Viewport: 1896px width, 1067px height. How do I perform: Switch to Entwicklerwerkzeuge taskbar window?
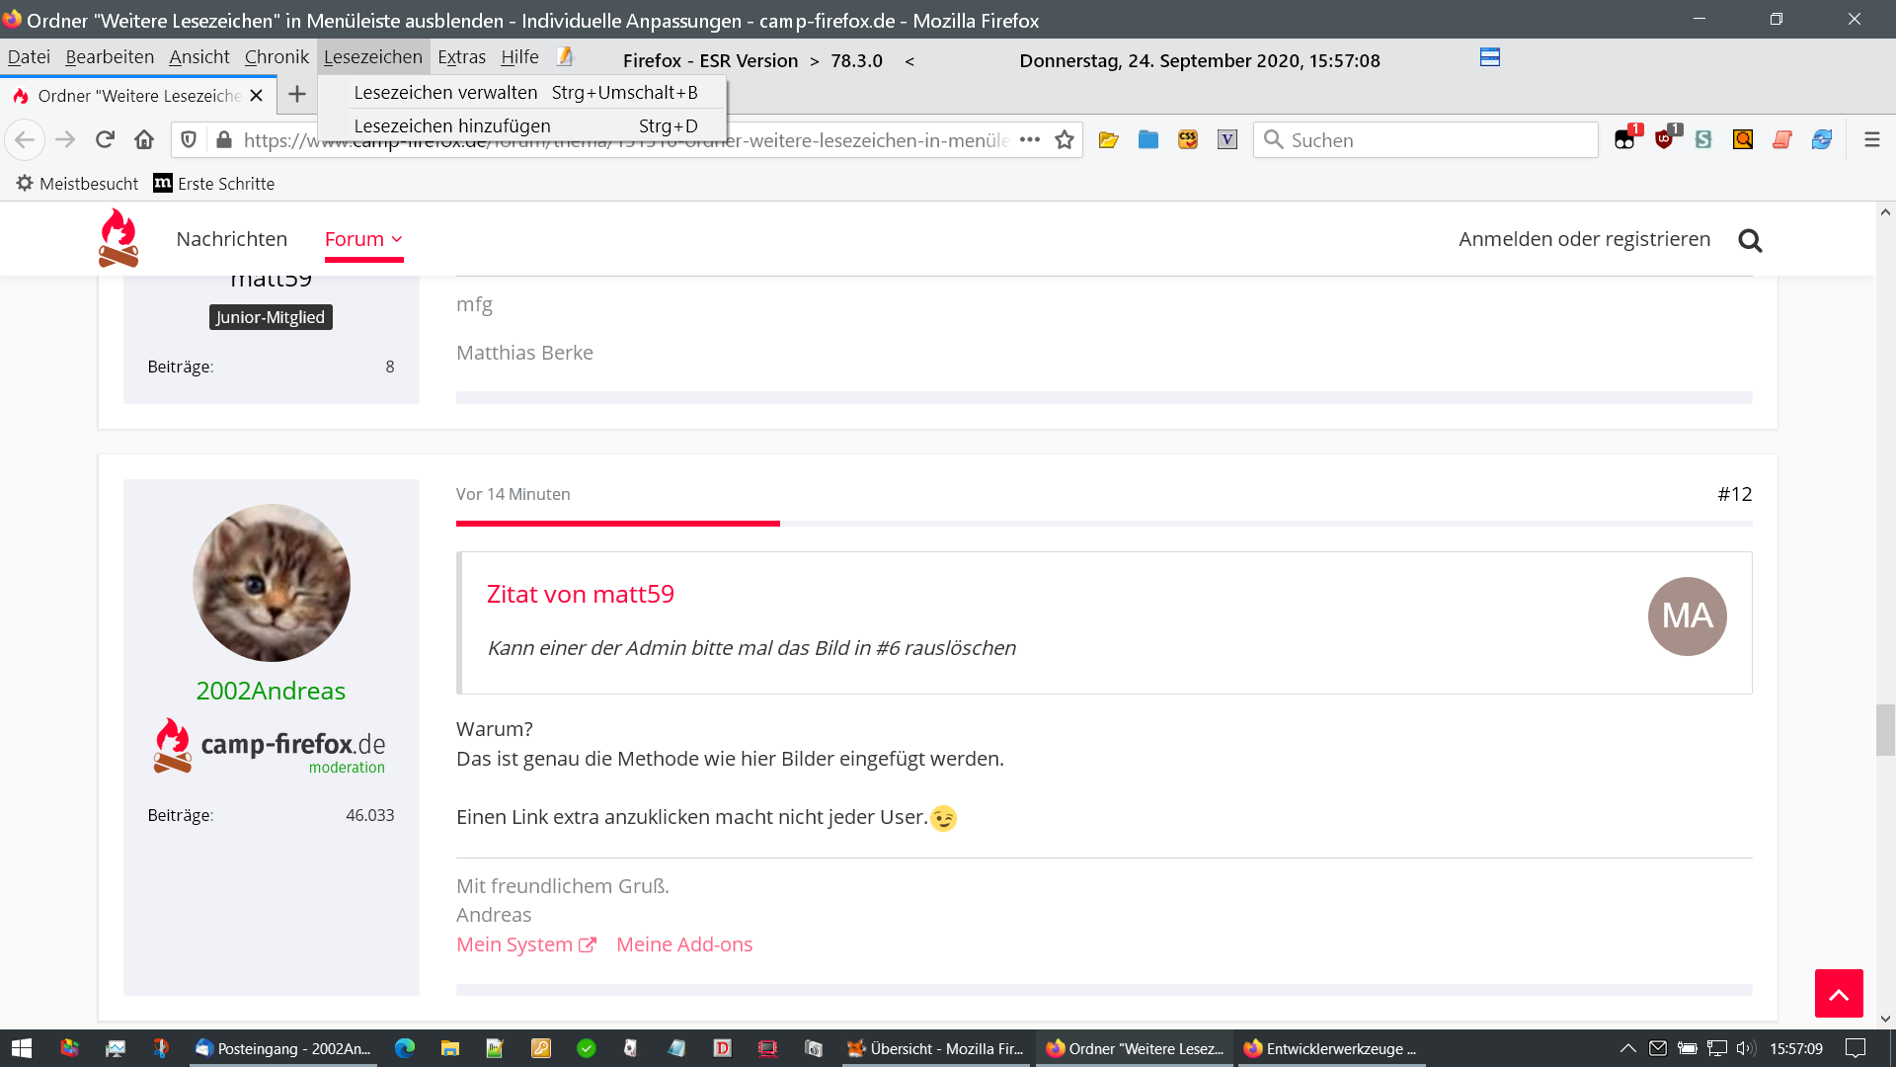(x=1331, y=1048)
